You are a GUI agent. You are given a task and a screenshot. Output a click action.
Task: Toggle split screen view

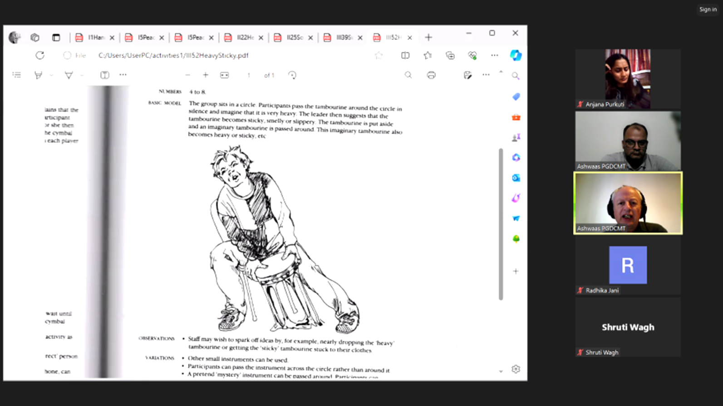tap(405, 55)
